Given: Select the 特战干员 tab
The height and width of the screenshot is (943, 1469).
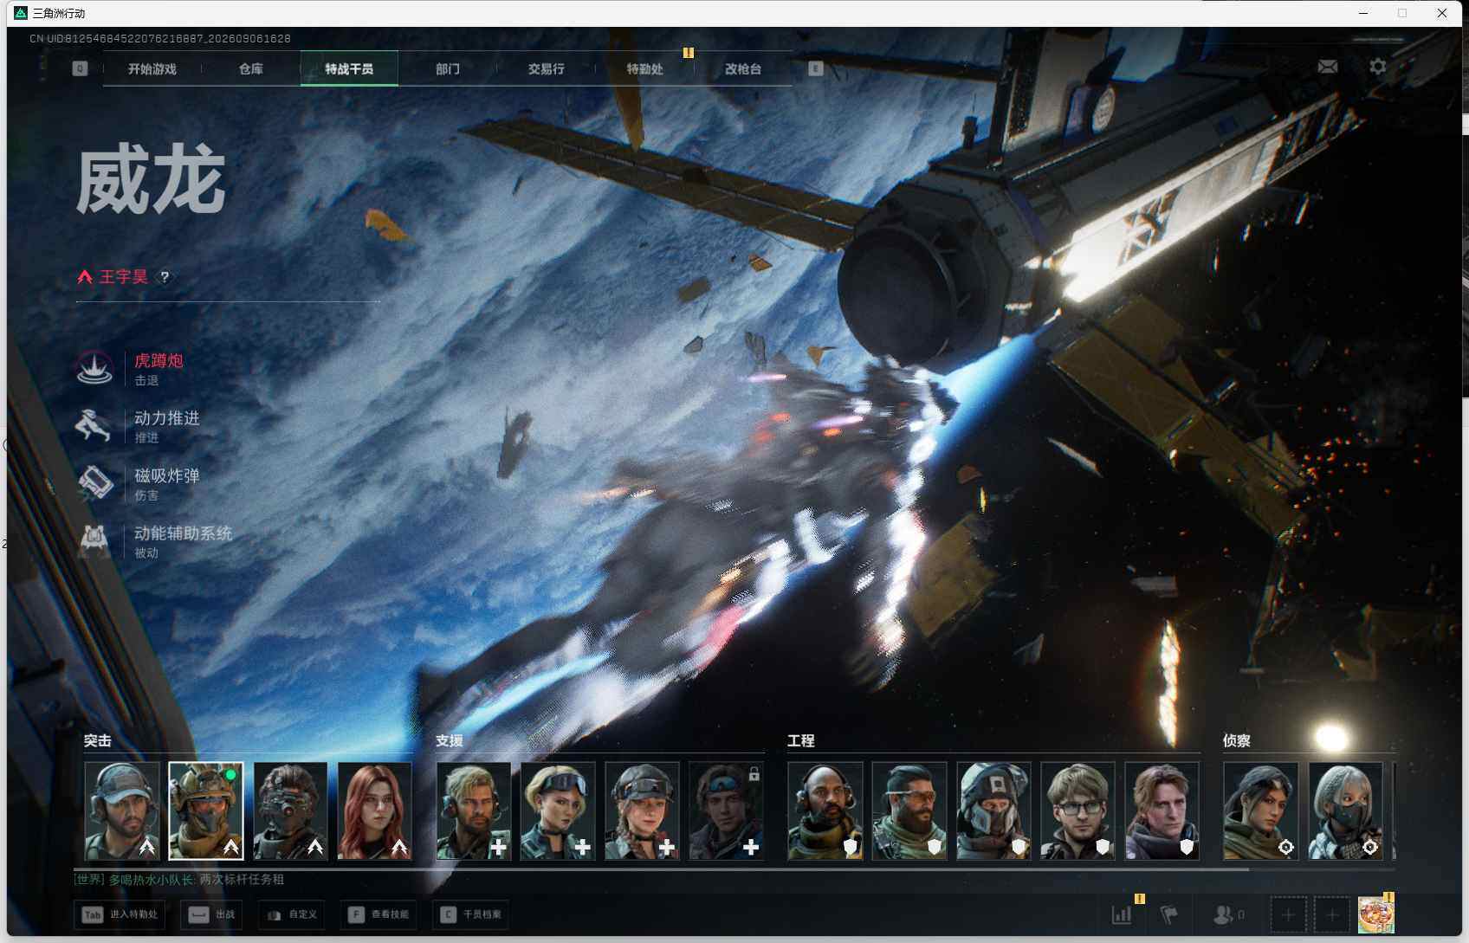Looking at the screenshot, I should coord(349,69).
